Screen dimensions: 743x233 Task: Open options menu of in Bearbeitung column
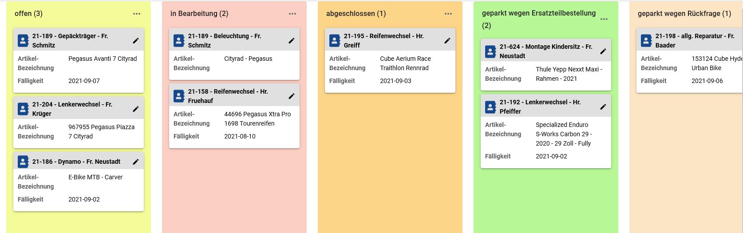(x=292, y=14)
